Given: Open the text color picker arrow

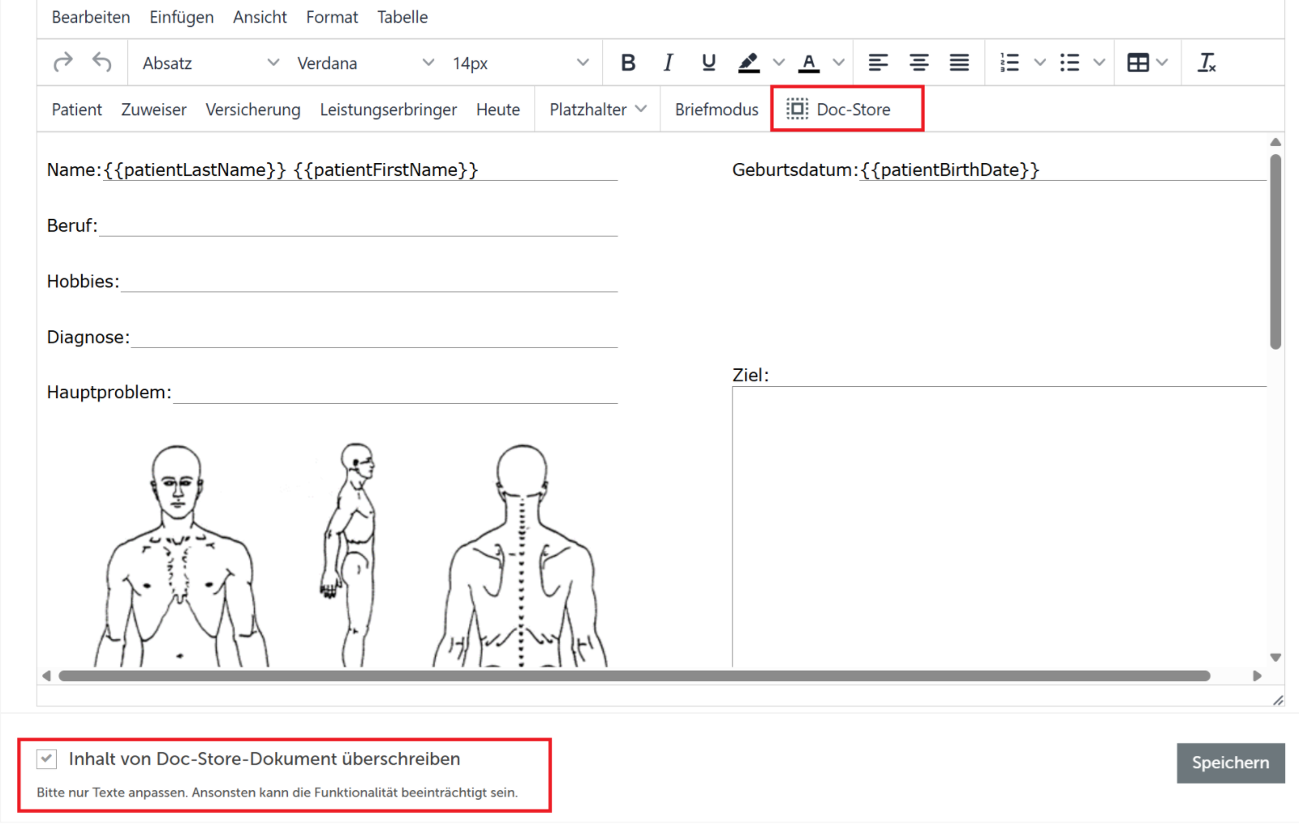Looking at the screenshot, I should pyautogui.click(x=839, y=62).
